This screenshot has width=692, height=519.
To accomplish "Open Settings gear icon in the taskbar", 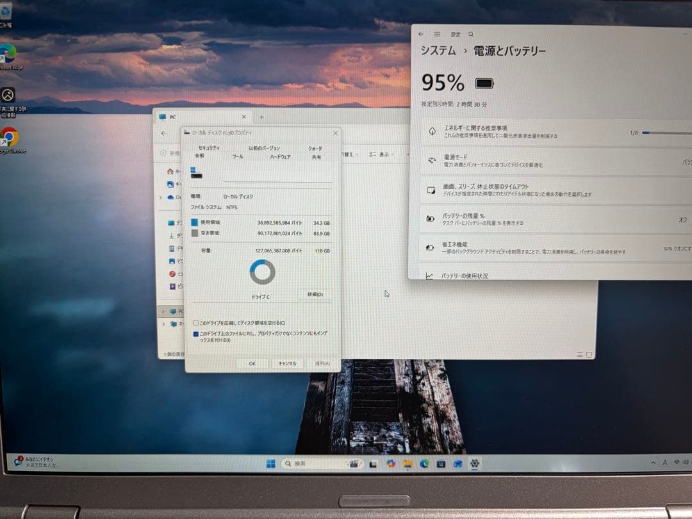I will tap(474, 463).
